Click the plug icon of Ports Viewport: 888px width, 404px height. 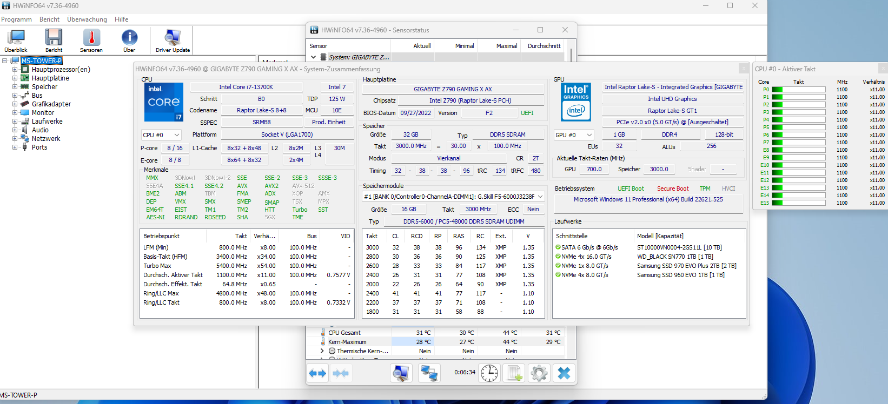[x=25, y=147]
